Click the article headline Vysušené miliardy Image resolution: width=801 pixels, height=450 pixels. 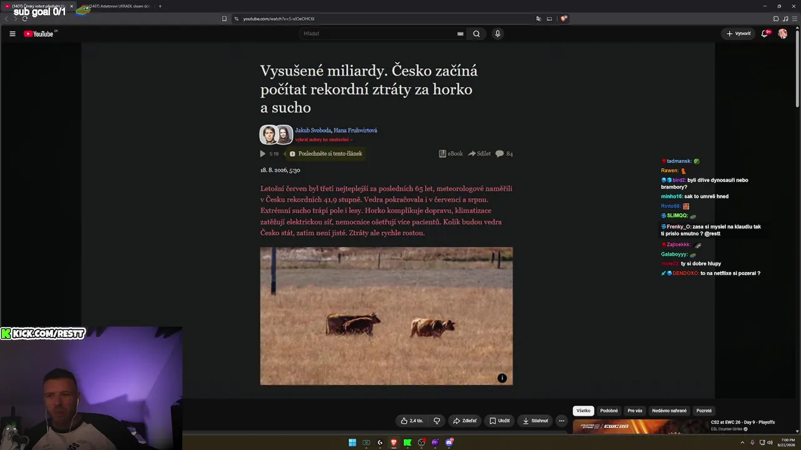[369, 89]
